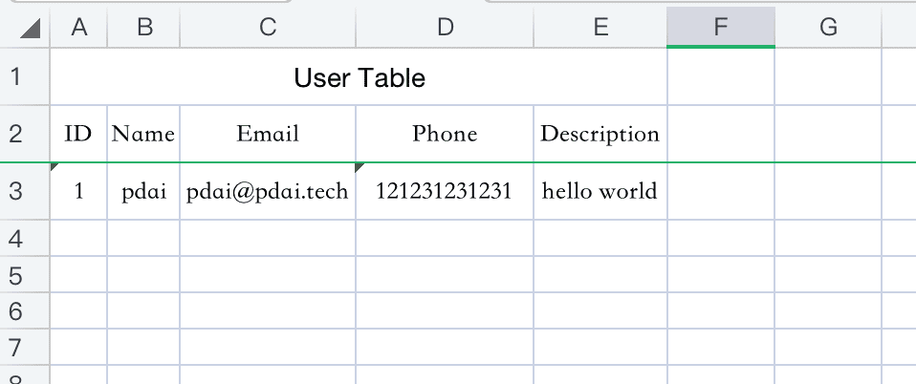Click the "Description" header cell
Image resolution: width=916 pixels, height=384 pixels.
600,134
